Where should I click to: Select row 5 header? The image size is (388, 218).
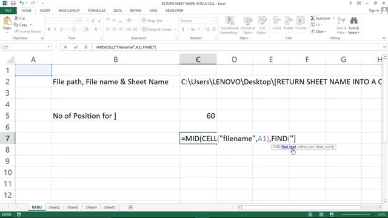coord(7,116)
